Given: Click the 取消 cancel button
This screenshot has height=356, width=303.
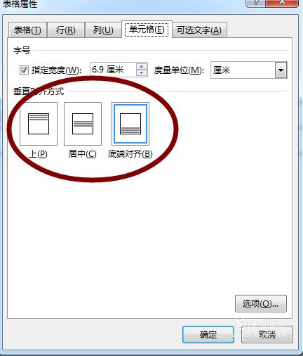Looking at the screenshot, I should [267, 335].
